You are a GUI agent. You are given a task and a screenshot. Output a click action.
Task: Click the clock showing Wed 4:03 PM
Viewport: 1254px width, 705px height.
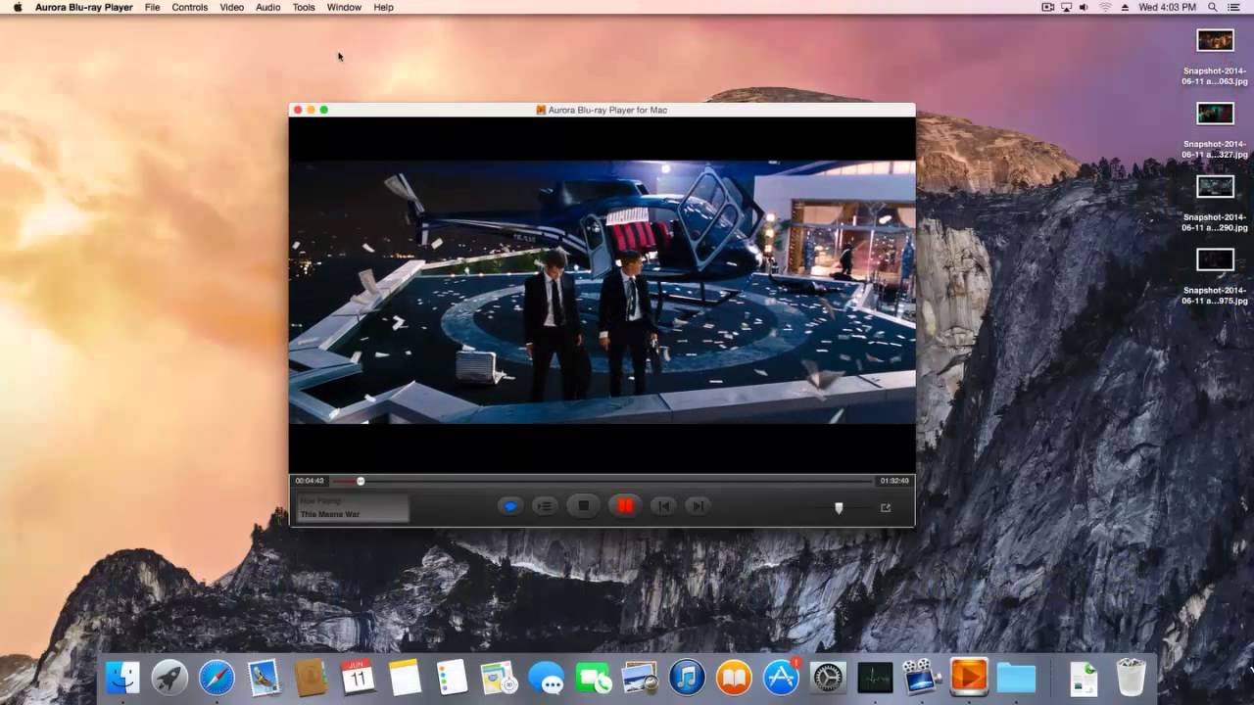(x=1167, y=7)
